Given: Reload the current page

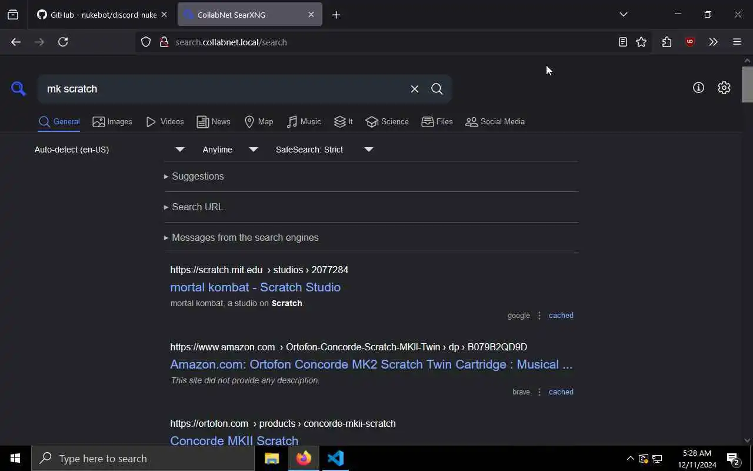Looking at the screenshot, I should (63, 42).
